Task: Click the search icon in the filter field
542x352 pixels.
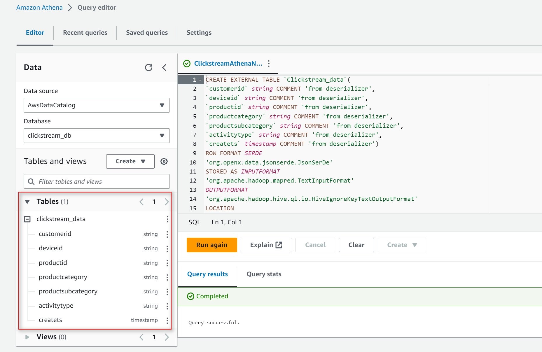Action: point(31,181)
